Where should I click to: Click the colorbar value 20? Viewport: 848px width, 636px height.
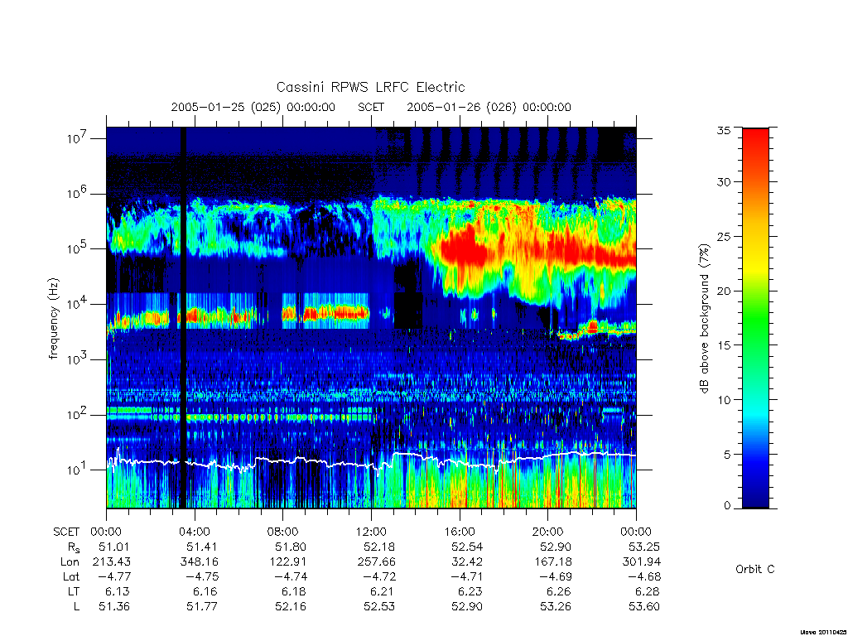(723, 291)
